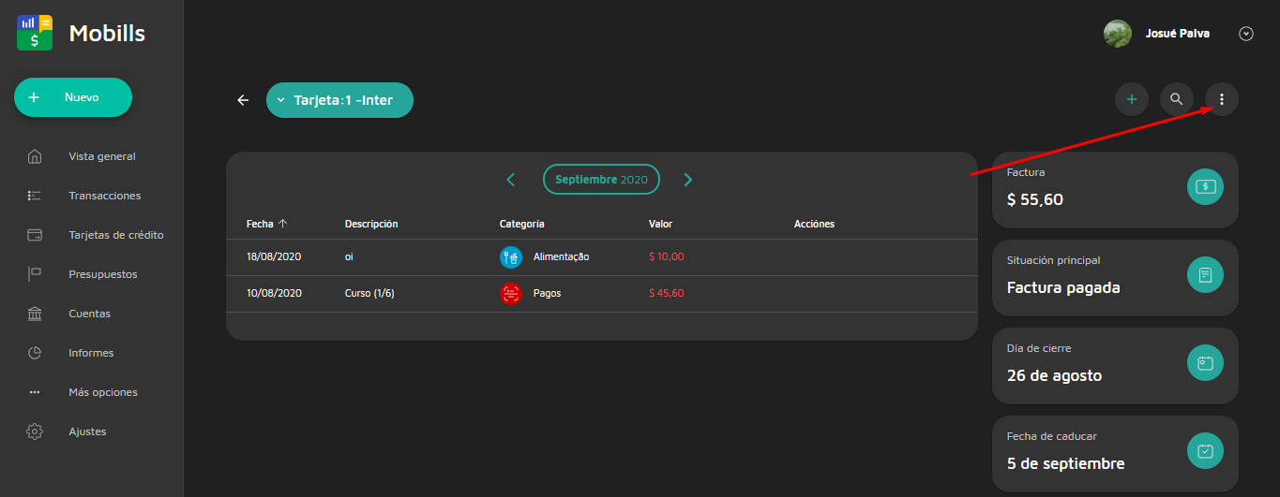Click the Factura pagada receipt icon
Viewport: 1280px width, 497px height.
pos(1205,274)
